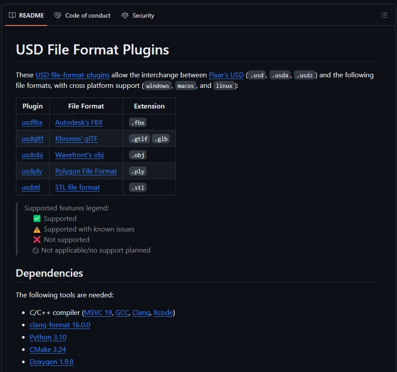This screenshot has width=397, height=372.
Task: Open the usdply plugin link
Action: pyautogui.click(x=32, y=171)
